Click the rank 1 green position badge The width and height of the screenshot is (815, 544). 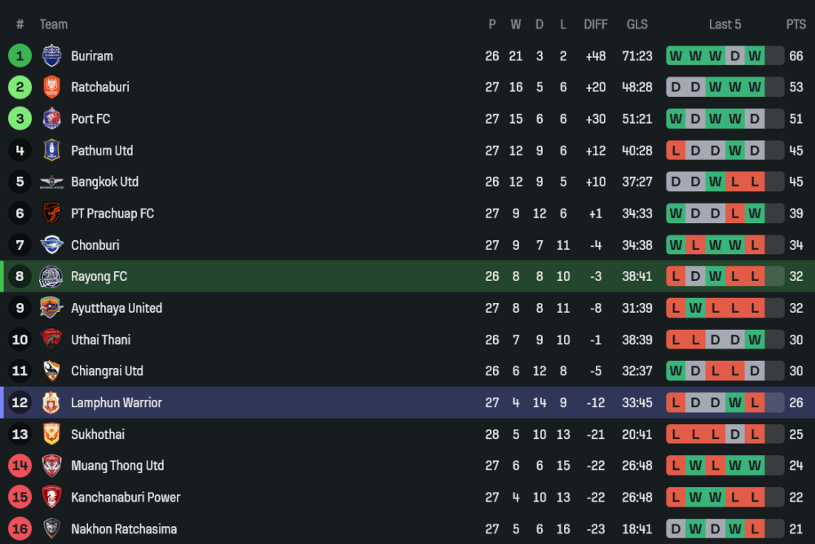tap(20, 55)
